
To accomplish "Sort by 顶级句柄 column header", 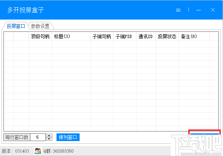I will [x=40, y=36].
